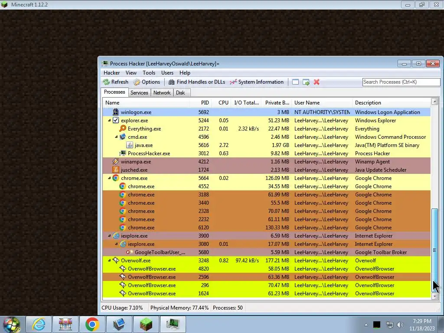Click the Minecraft grass block taskbar icon

[146, 324]
